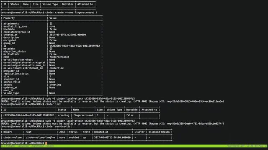Select the Property column header
Image resolution: width=268 pixels, height=150 pixels.
(9, 18)
